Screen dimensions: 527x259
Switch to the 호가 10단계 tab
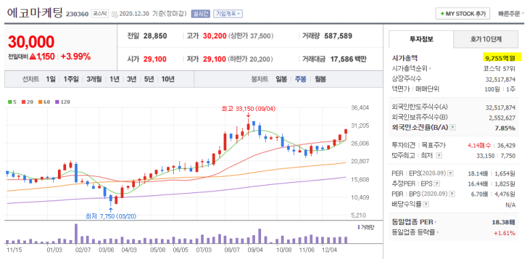(485, 39)
